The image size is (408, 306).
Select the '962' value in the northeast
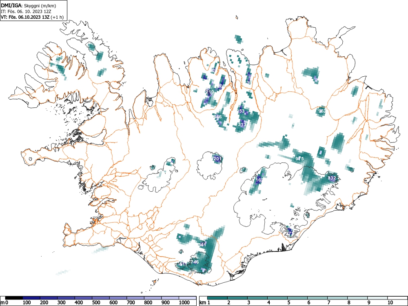click(x=322, y=111)
